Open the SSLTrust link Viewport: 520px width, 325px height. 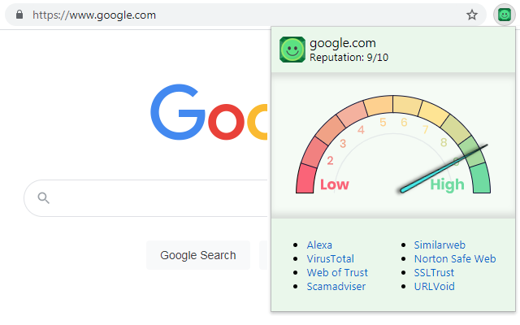[435, 272]
